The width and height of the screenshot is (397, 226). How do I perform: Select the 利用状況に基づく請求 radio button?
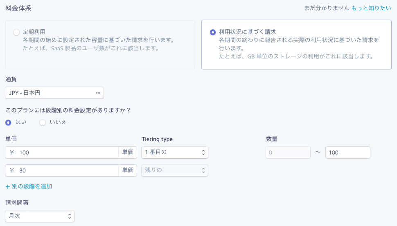(x=213, y=32)
